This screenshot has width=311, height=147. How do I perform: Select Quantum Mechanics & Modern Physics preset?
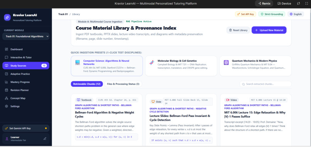point(255,66)
